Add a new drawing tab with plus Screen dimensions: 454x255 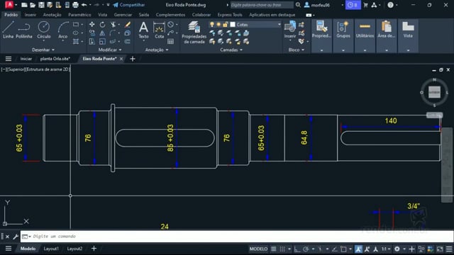click(x=133, y=59)
